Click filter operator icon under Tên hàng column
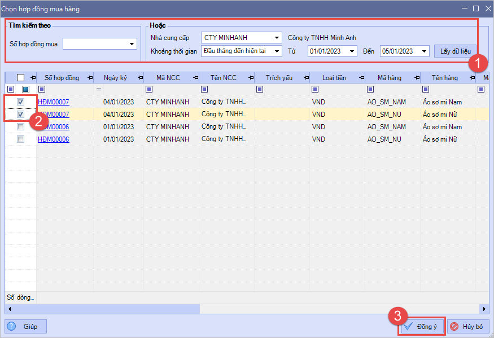 point(426,89)
